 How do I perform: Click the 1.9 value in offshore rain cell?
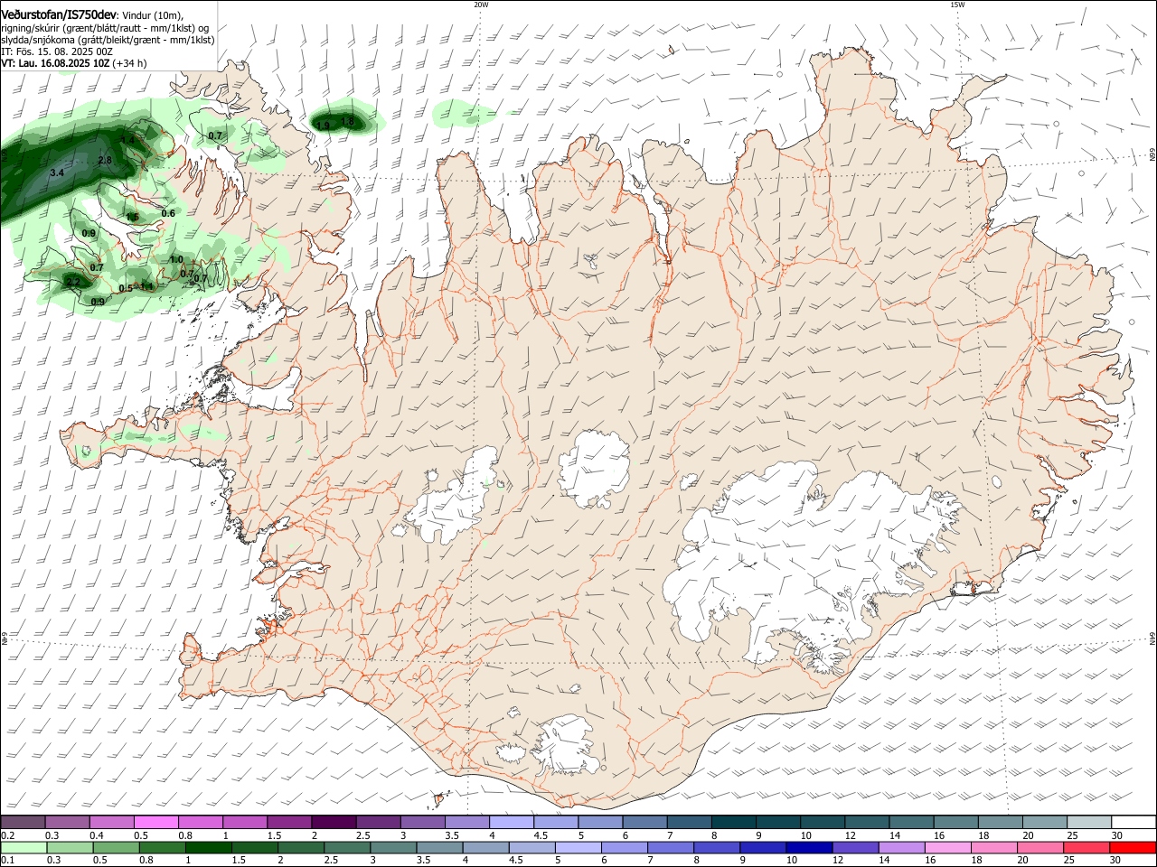pos(323,126)
